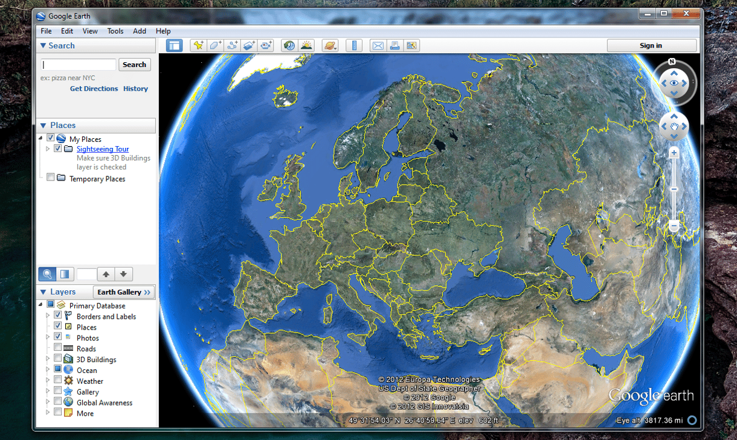Click the places filter text box
Screen dimensions: 737x440
pyautogui.click(x=86, y=274)
